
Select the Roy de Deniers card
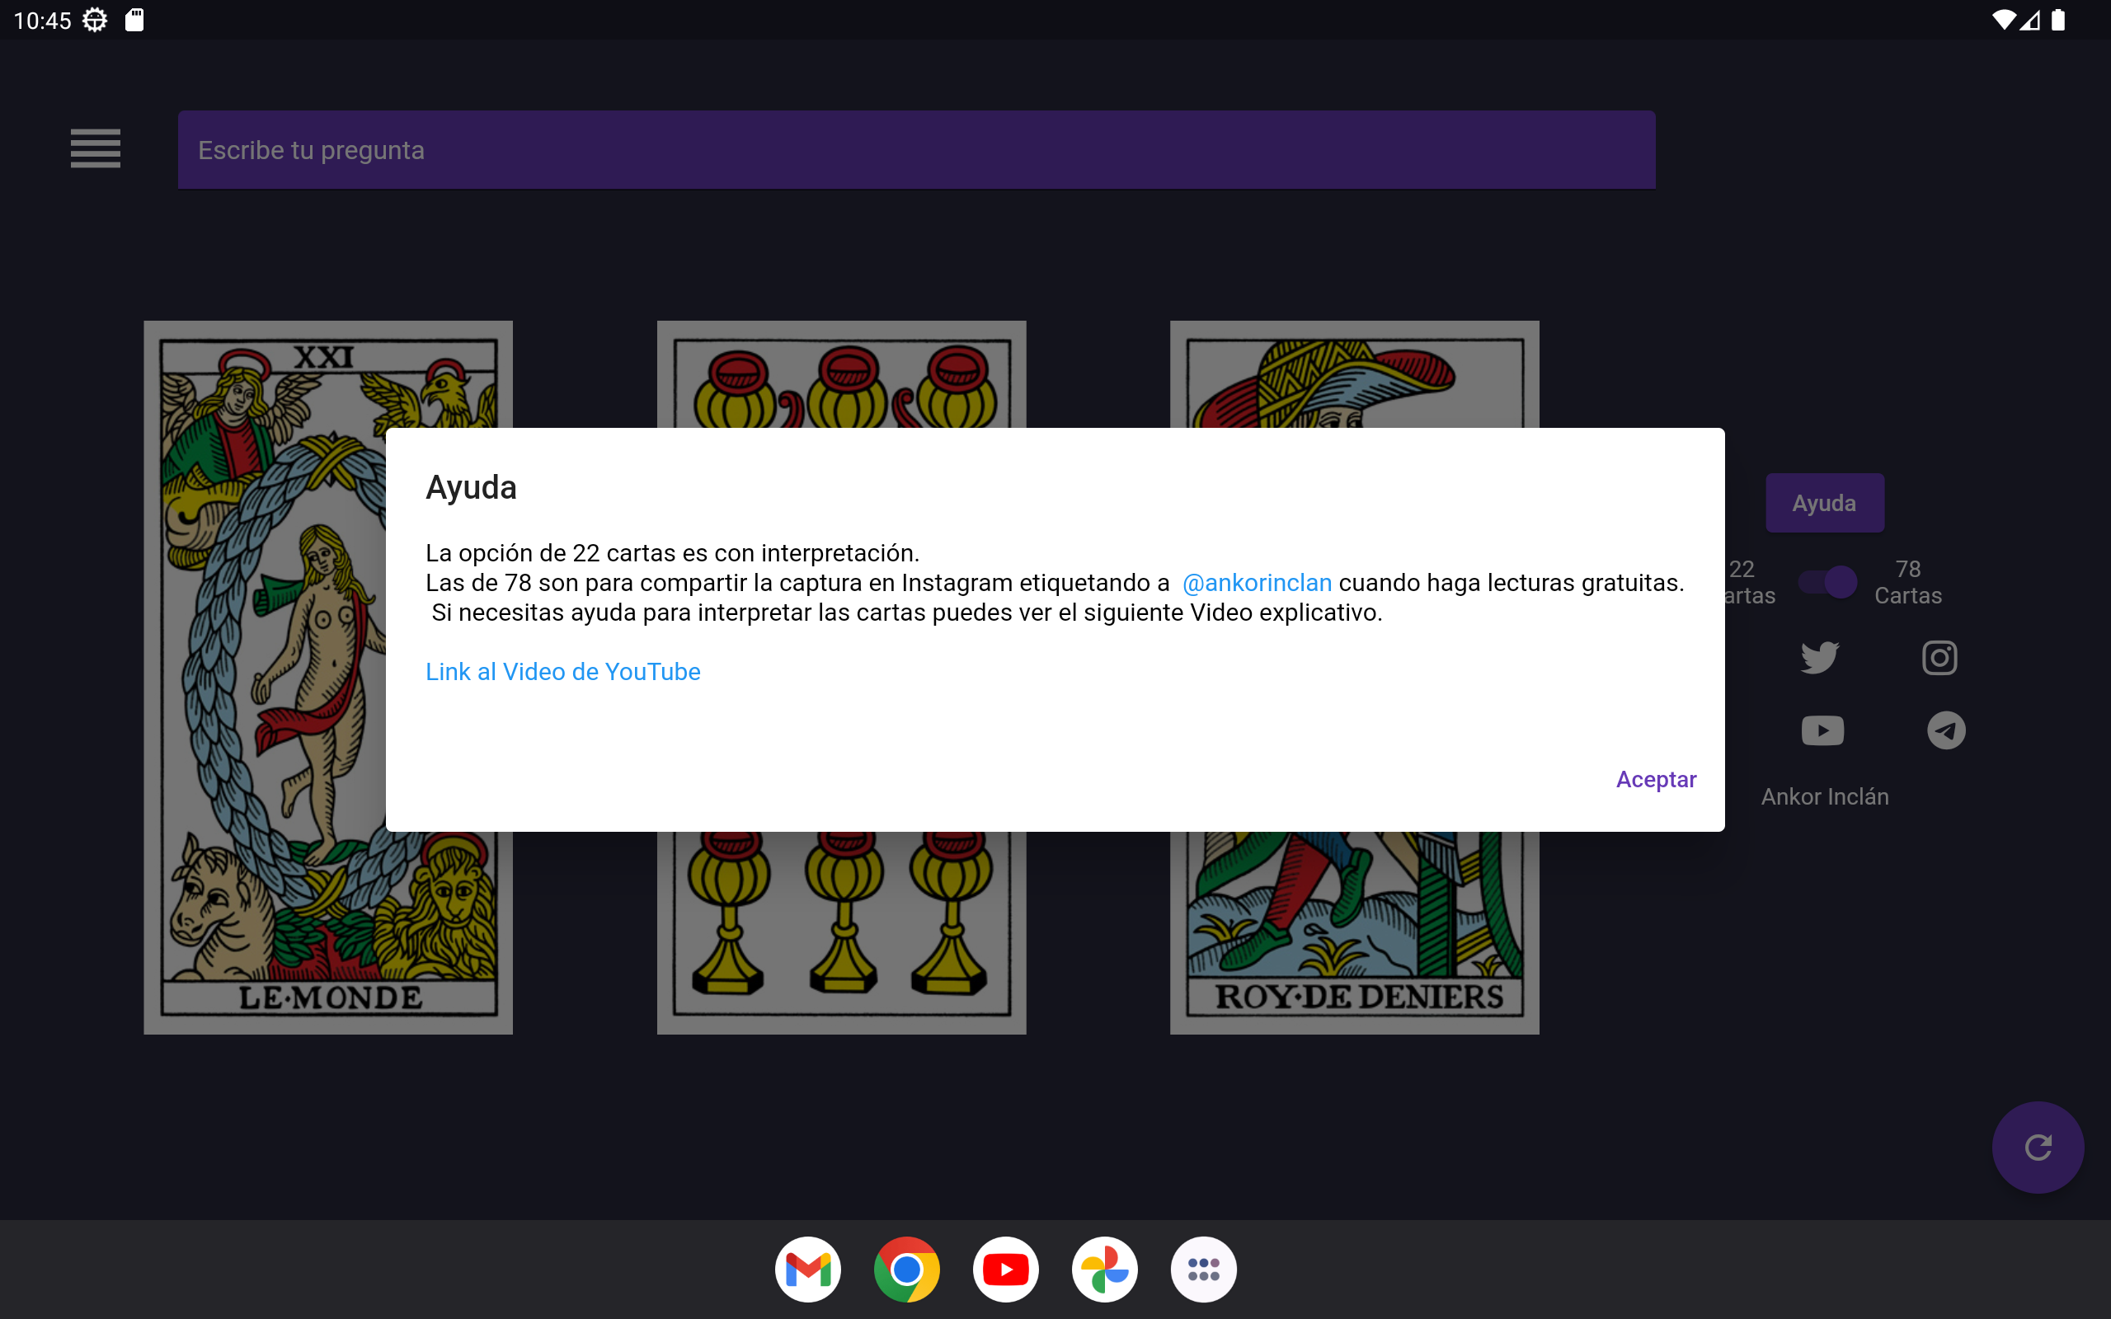[x=1354, y=677]
